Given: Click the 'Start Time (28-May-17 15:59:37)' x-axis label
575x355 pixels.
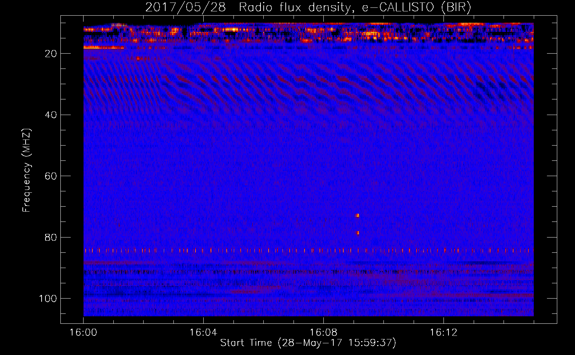Looking at the screenshot, I should [x=308, y=343].
